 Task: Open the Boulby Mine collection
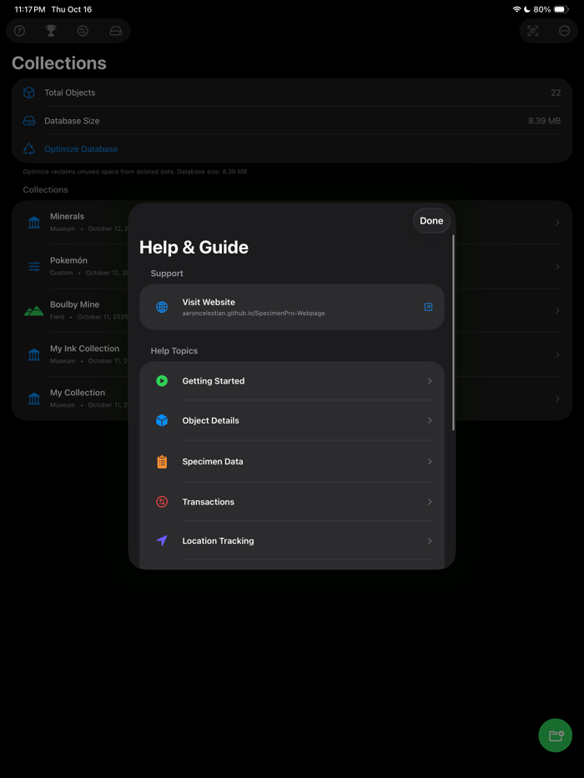pos(292,310)
